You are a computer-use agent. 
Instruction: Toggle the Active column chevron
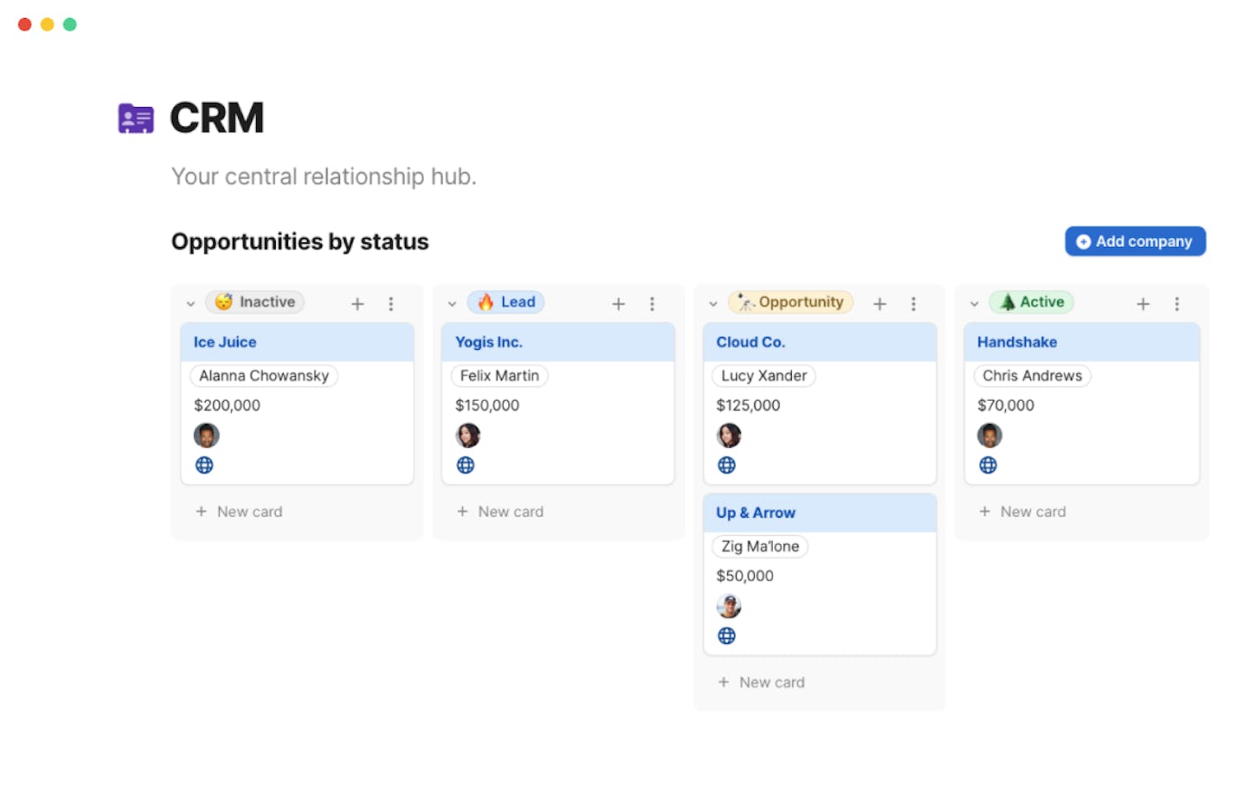pos(974,304)
